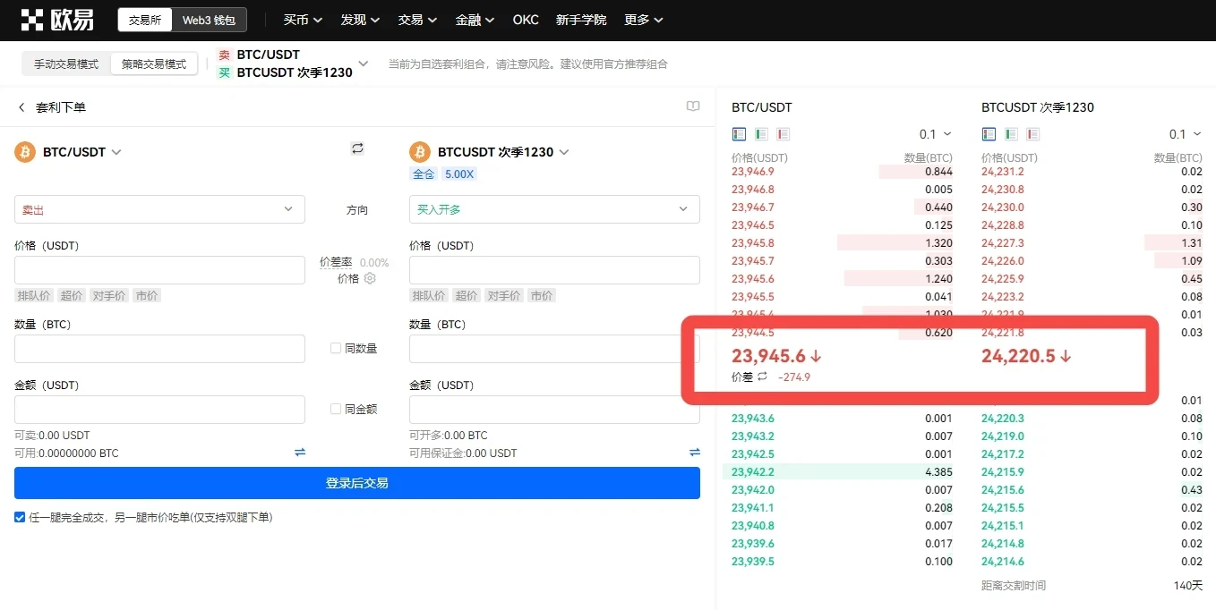
Task: Open the 价差率 settings gear icon
Action: click(370, 278)
